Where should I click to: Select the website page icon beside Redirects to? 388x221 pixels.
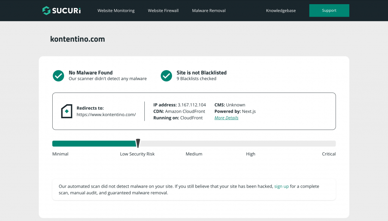[66, 111]
